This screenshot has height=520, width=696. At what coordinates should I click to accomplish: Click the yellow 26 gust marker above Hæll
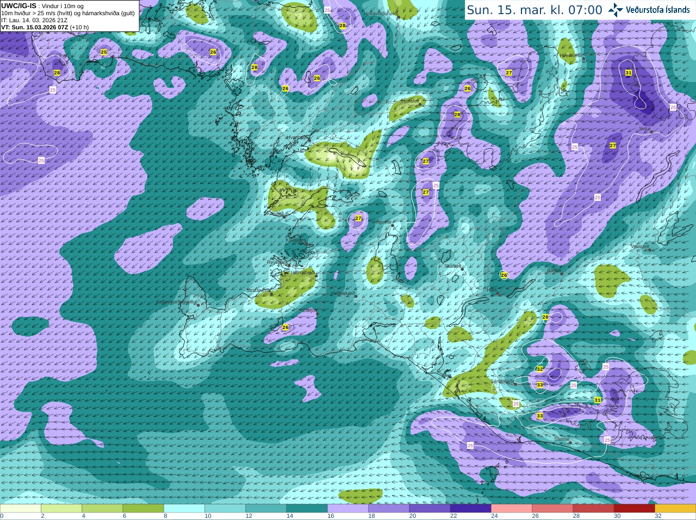pyautogui.click(x=504, y=275)
